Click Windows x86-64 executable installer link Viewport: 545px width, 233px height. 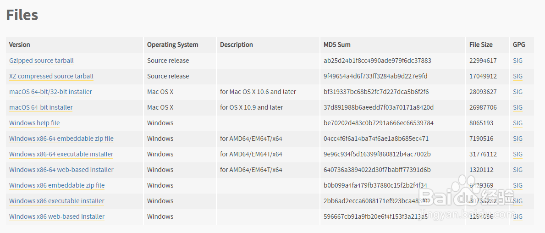tap(61, 154)
